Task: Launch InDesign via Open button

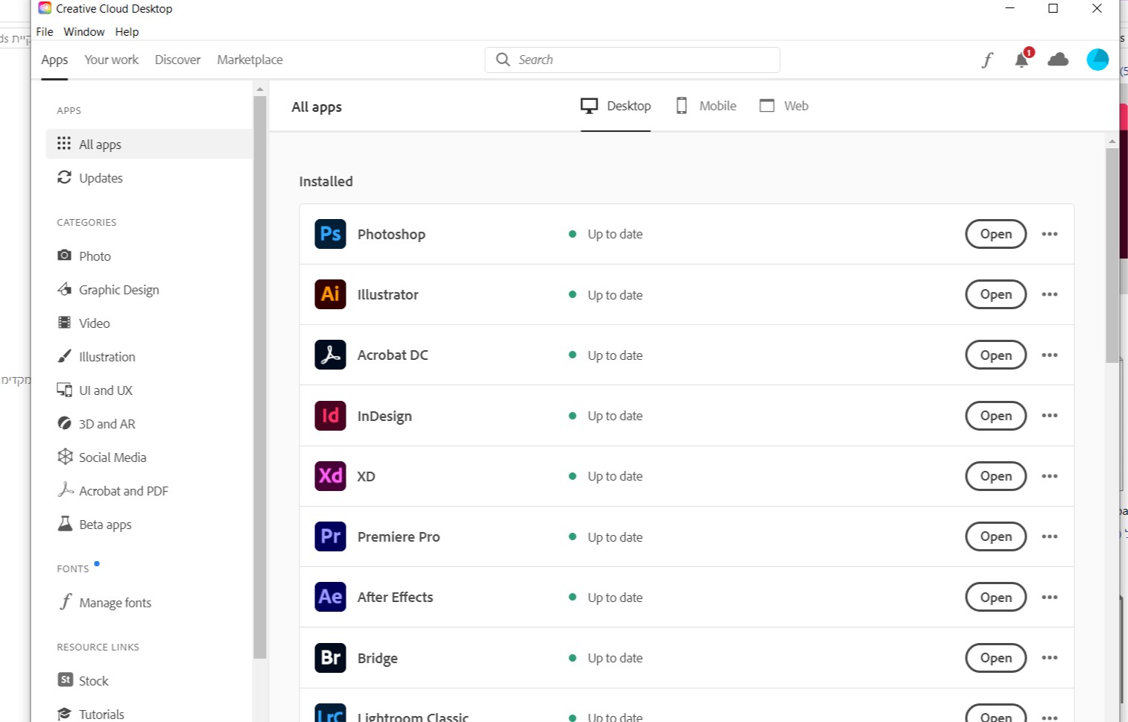Action: (995, 416)
